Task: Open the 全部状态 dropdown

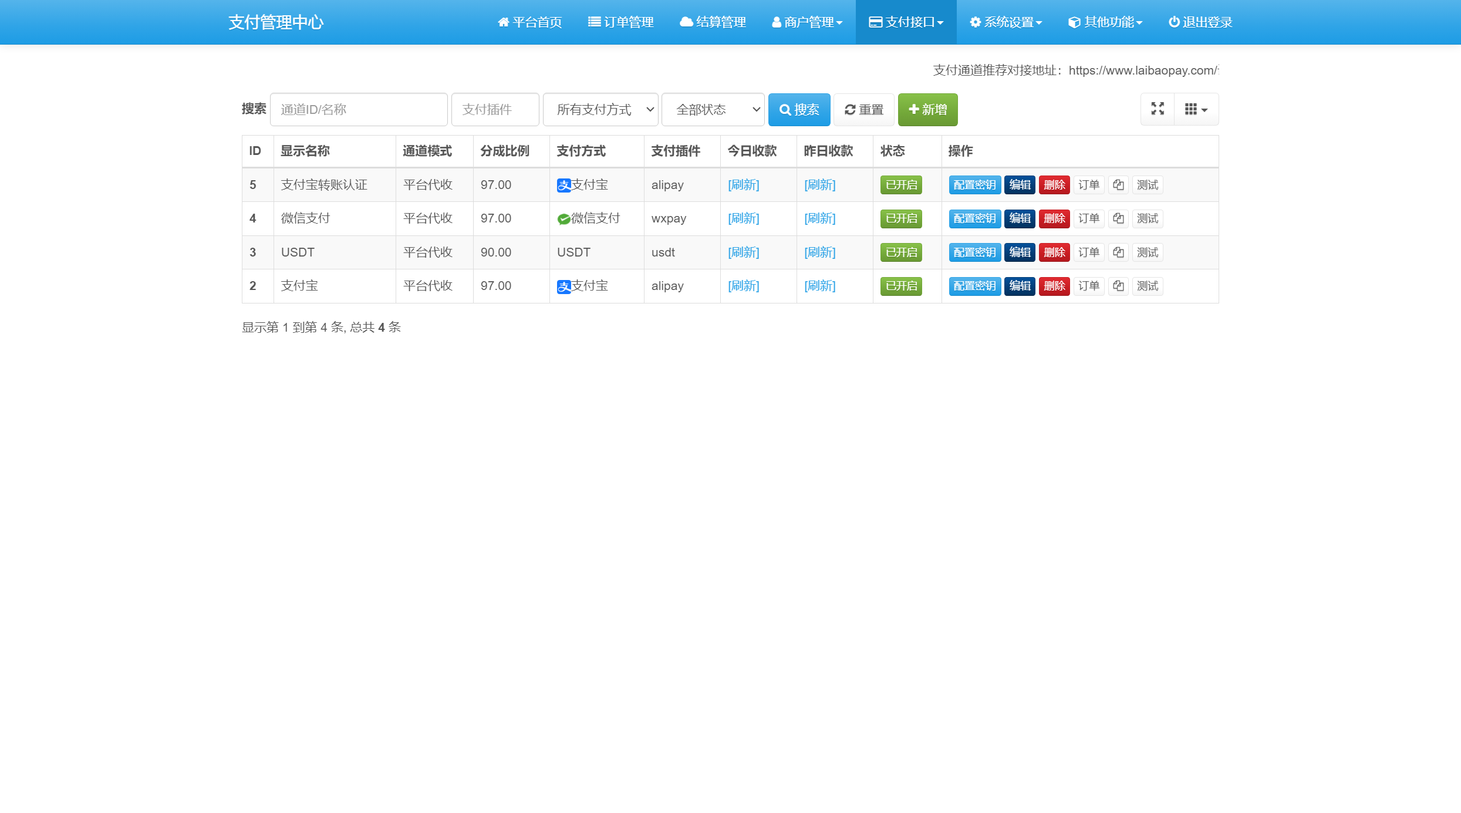Action: pyautogui.click(x=712, y=109)
